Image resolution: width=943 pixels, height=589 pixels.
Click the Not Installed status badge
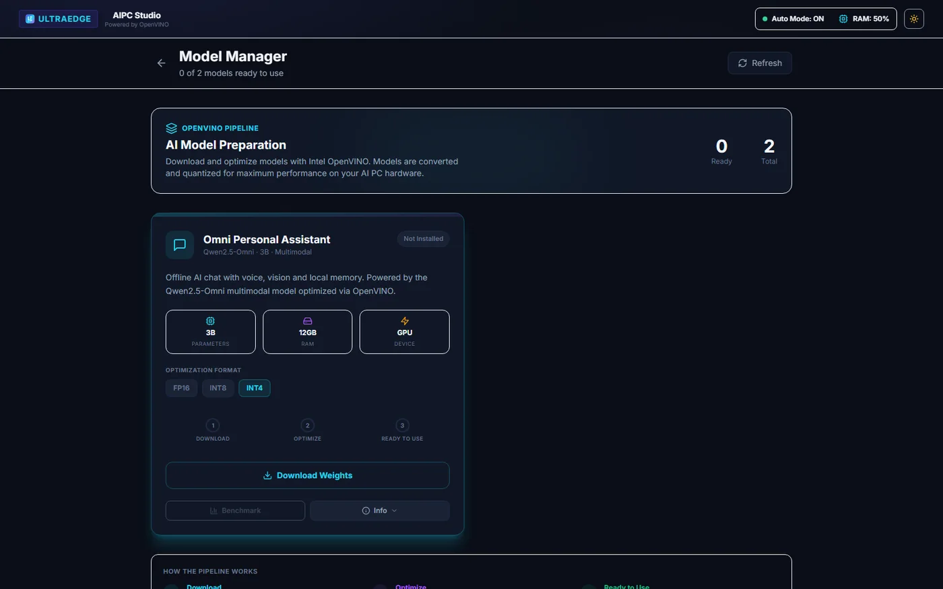[423, 239]
